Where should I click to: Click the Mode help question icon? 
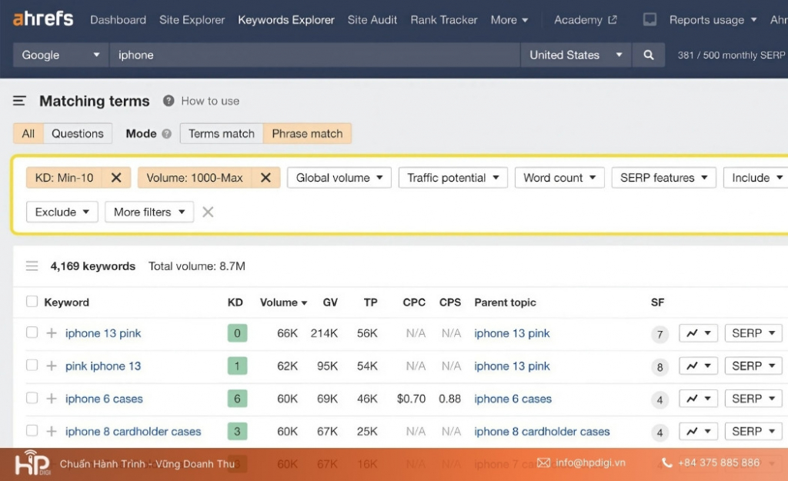[x=166, y=134]
